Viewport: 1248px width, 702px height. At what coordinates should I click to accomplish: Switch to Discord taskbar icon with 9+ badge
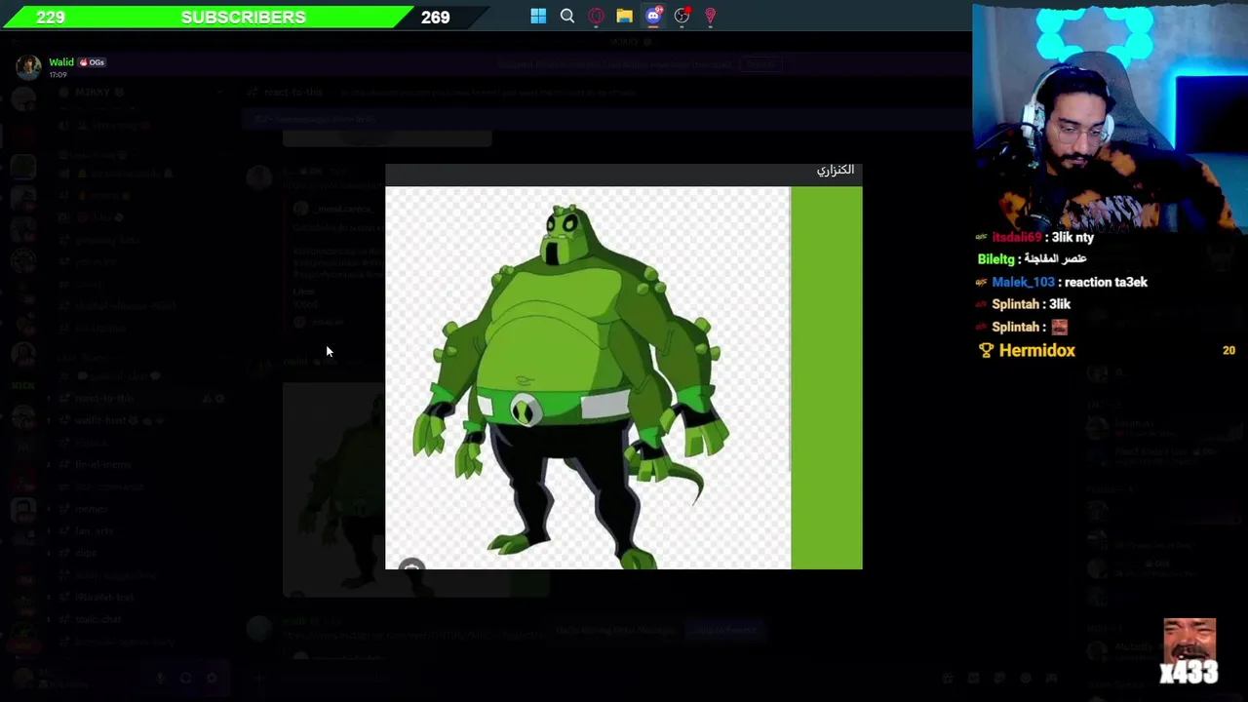point(653,16)
